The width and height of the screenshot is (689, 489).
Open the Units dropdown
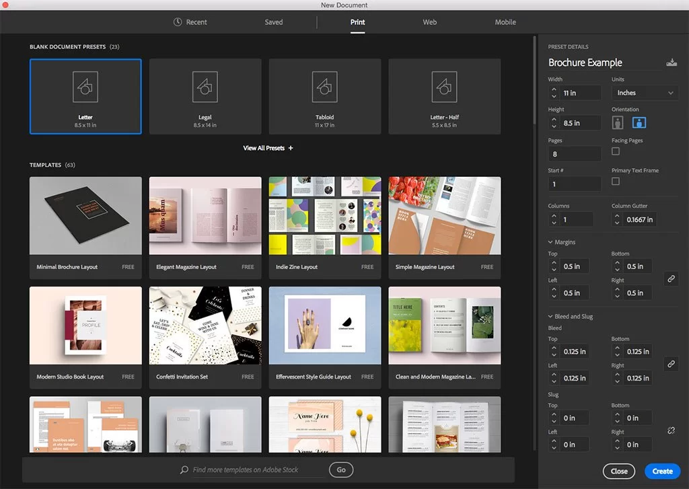644,92
